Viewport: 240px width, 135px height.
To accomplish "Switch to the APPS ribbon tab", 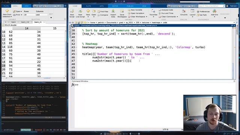I will coord(102,6).
